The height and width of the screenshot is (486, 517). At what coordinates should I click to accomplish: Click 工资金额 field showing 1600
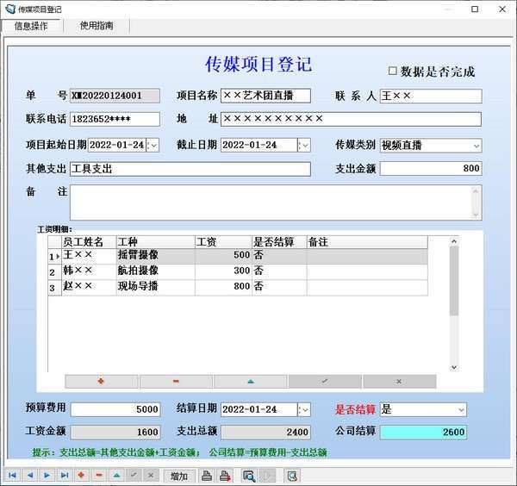[115, 433]
